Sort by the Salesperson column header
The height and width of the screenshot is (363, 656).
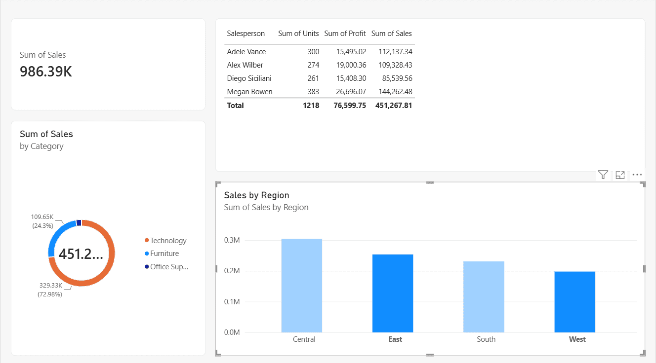(246, 34)
